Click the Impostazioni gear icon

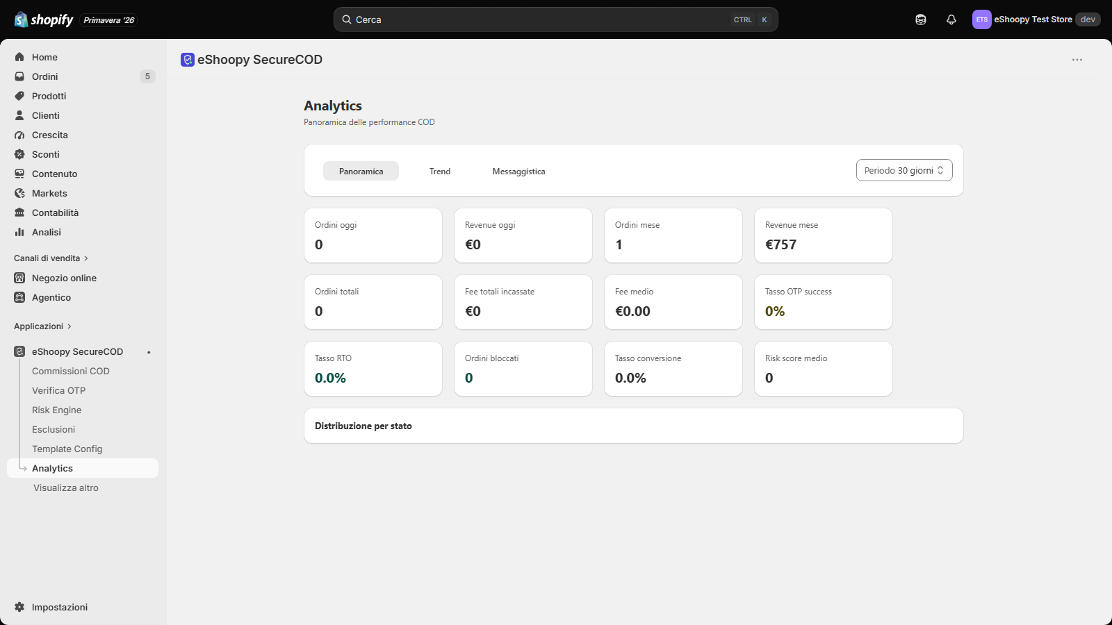pos(19,607)
